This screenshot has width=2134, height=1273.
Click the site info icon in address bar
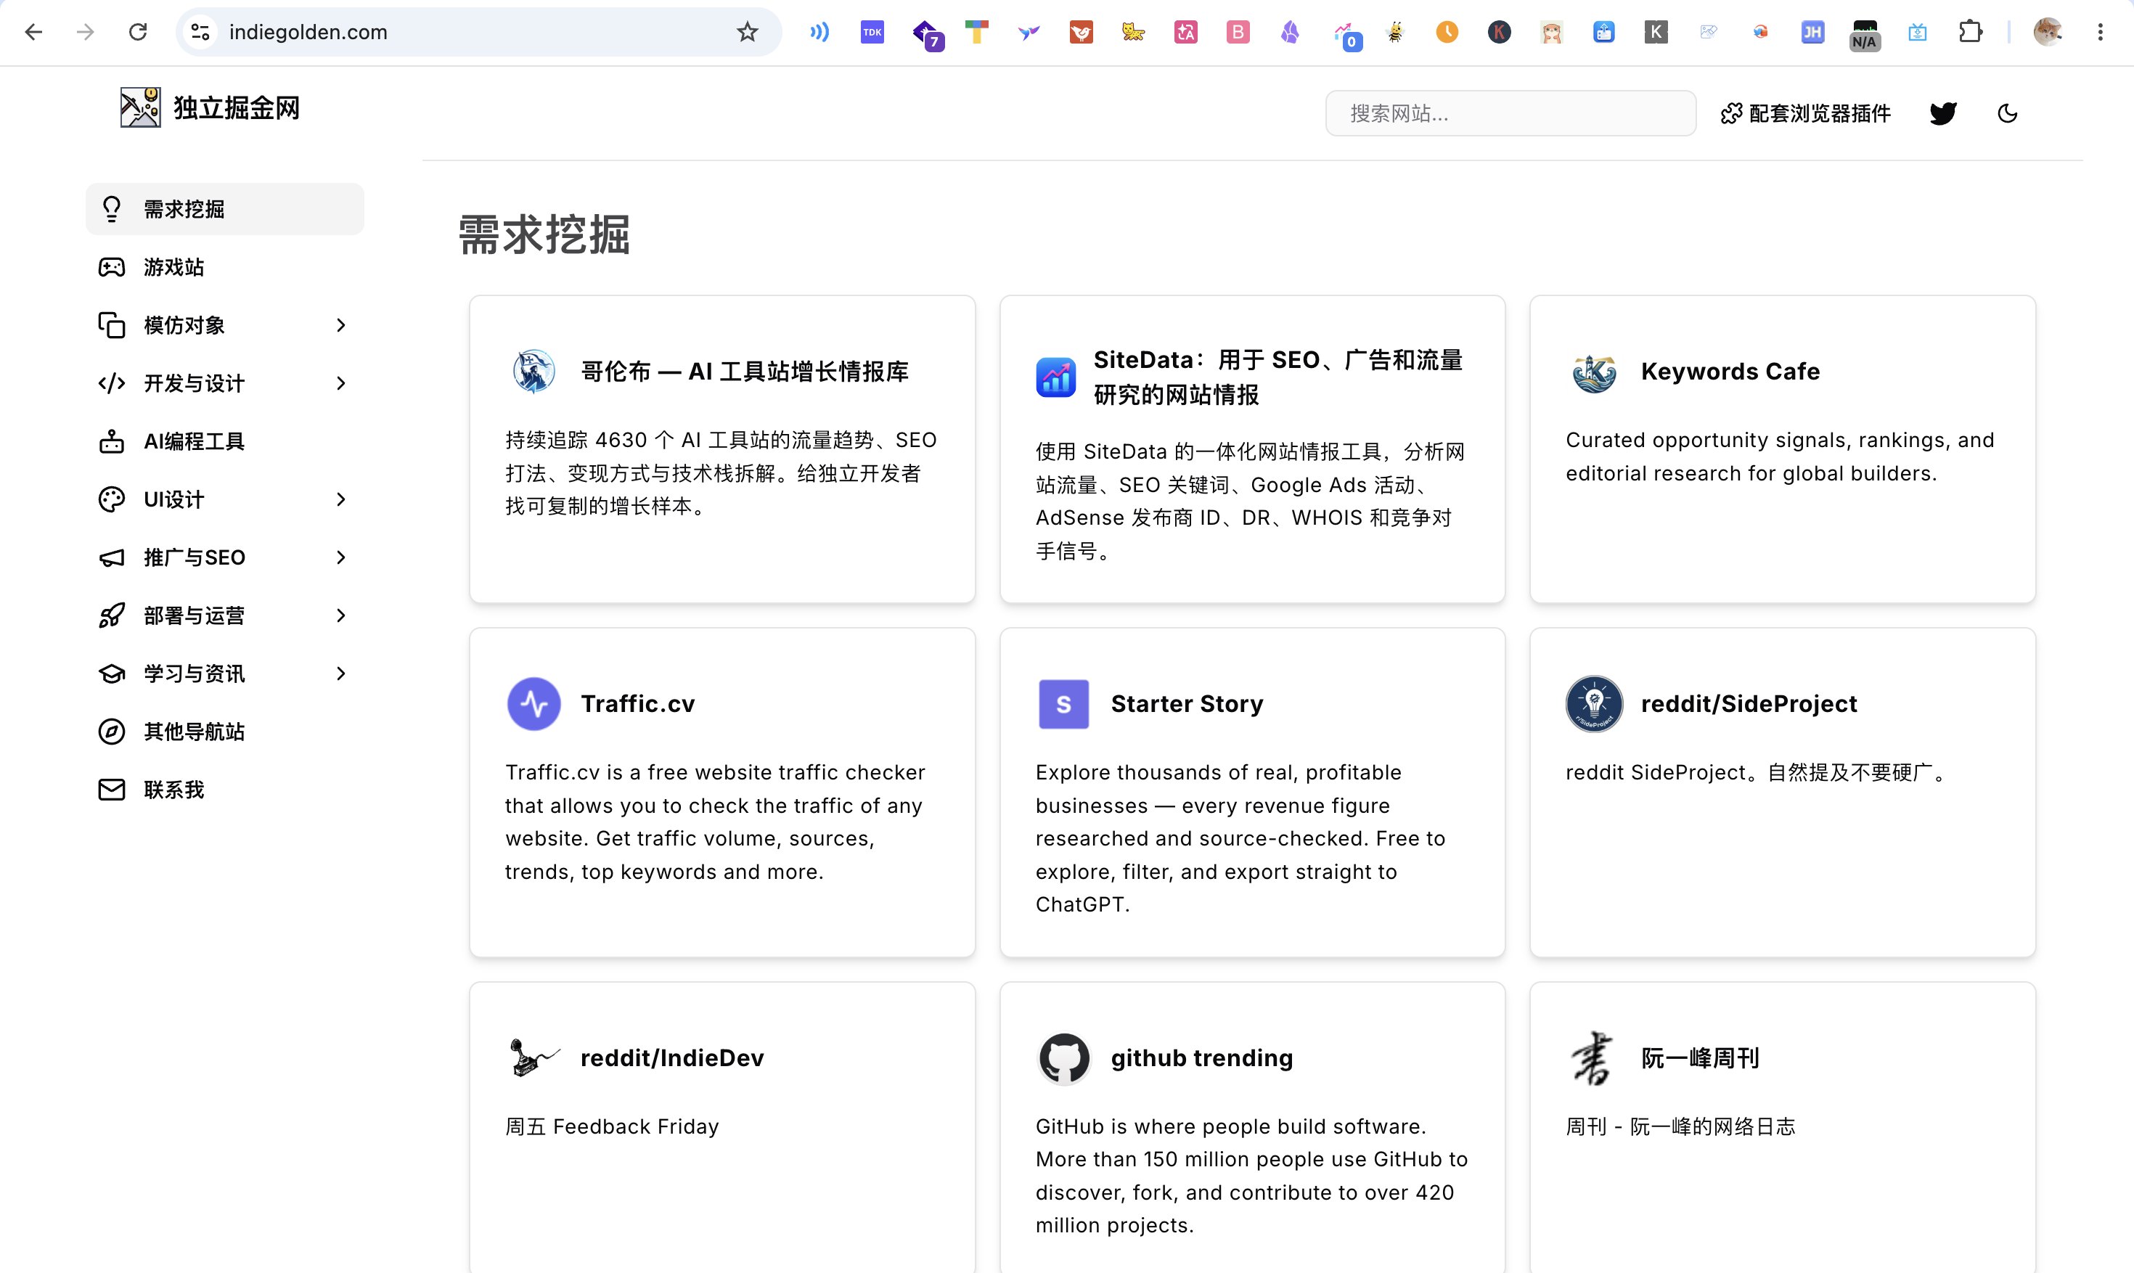pos(201,33)
